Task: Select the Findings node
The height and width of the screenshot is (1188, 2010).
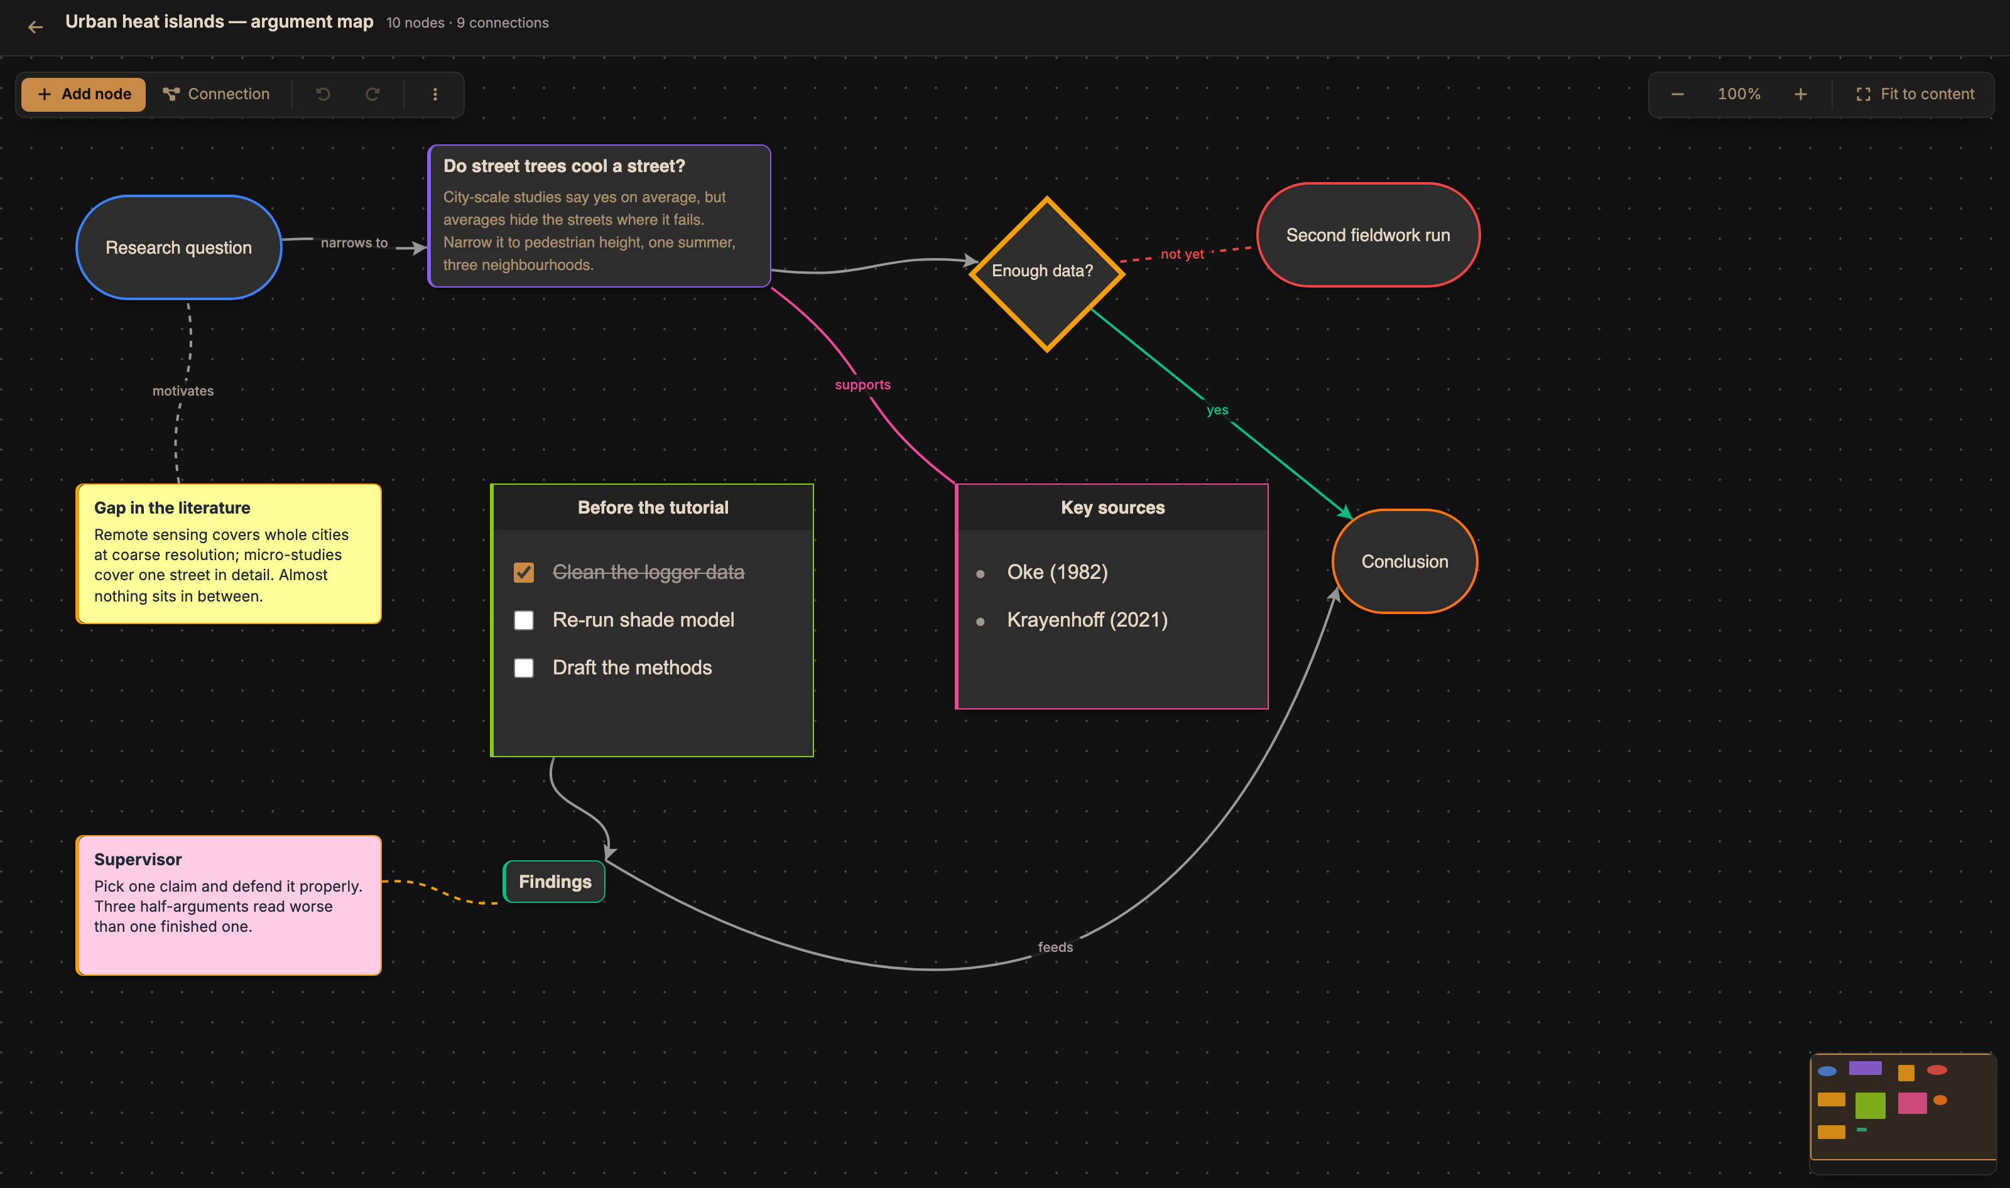Action: click(554, 882)
